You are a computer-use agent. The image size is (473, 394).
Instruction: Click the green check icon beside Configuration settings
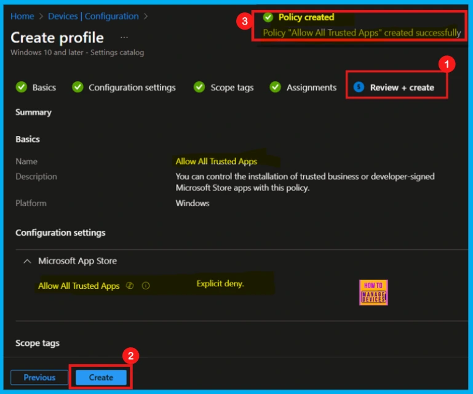pos(78,87)
